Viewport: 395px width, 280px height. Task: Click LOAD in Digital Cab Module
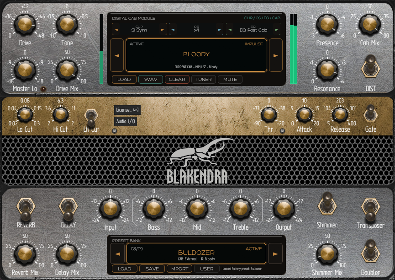pos(124,79)
